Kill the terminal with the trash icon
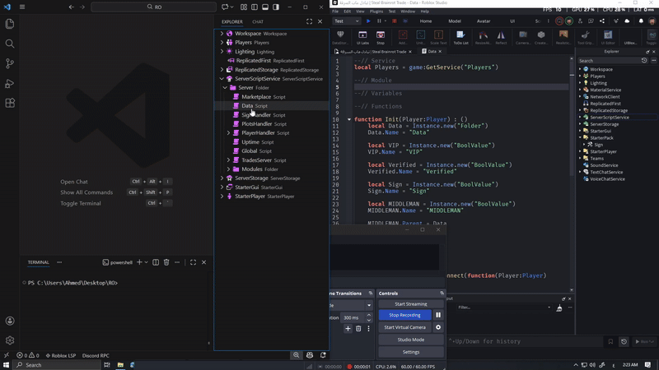This screenshot has width=659, height=370. click(x=166, y=262)
